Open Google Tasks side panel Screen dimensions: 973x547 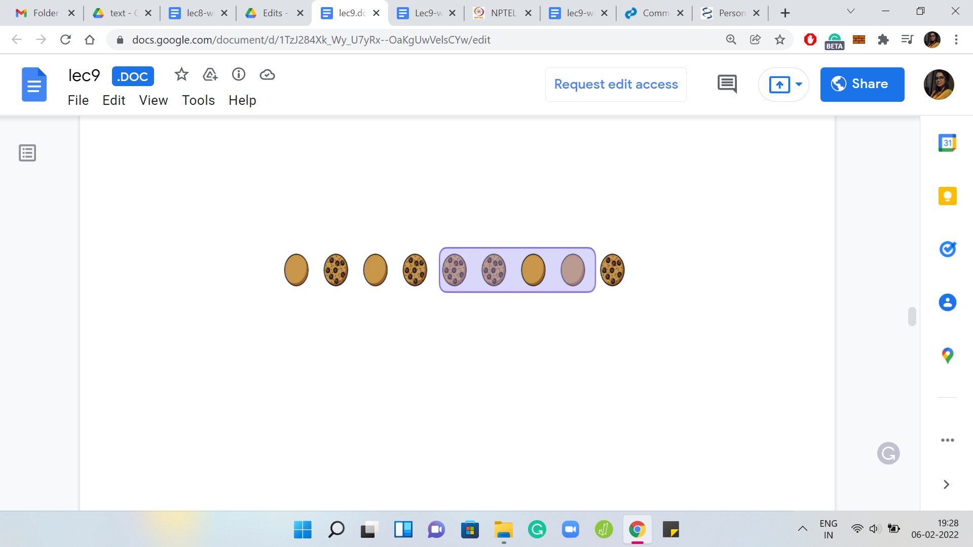(947, 249)
